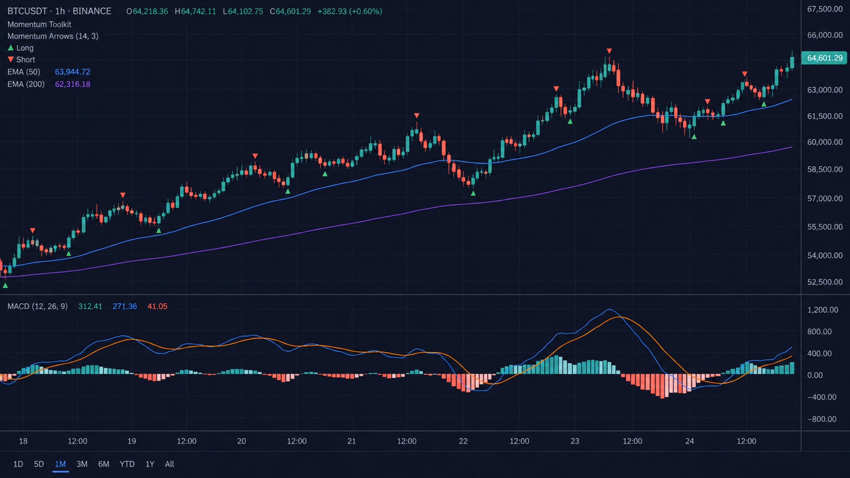This screenshot has height=478, width=850.
Task: Click the date label 23 on time axis
Action: (575, 441)
